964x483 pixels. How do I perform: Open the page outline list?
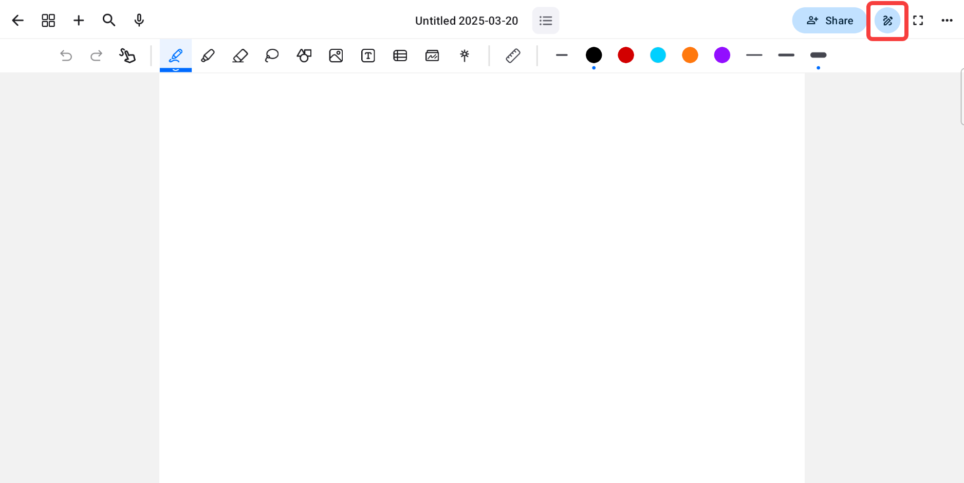(546, 21)
